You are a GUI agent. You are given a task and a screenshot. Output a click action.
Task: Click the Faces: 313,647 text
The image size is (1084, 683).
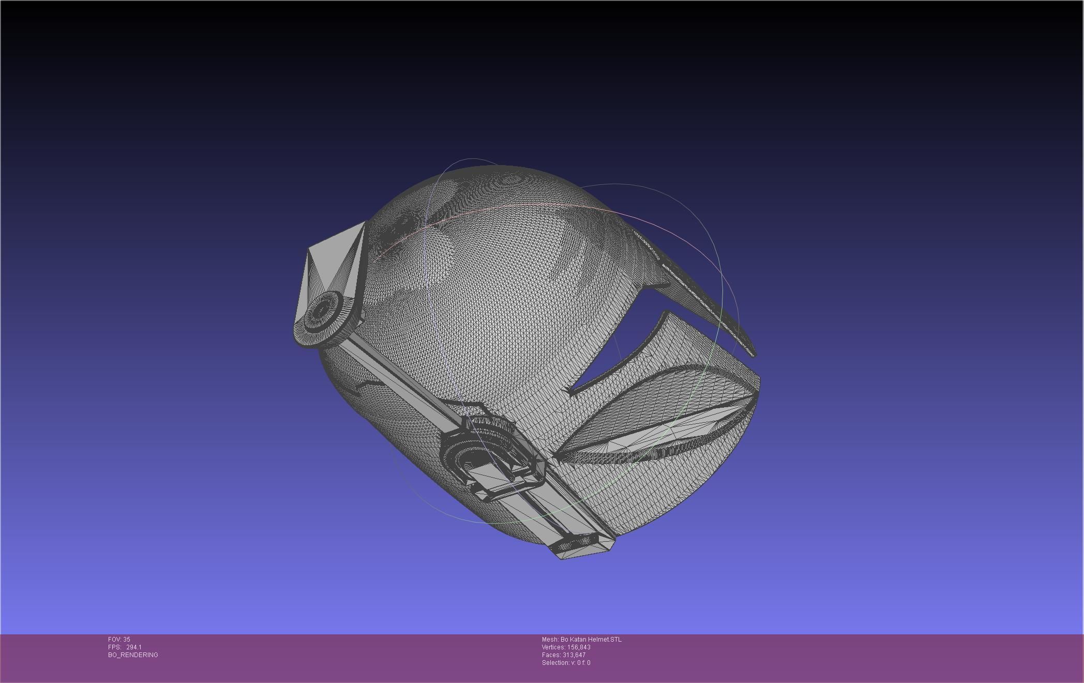click(564, 655)
